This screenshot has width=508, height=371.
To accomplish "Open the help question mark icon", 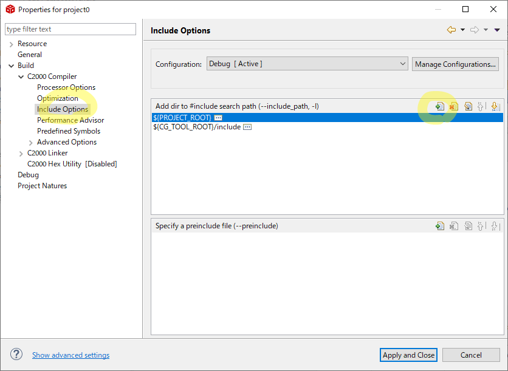I will [16, 355].
